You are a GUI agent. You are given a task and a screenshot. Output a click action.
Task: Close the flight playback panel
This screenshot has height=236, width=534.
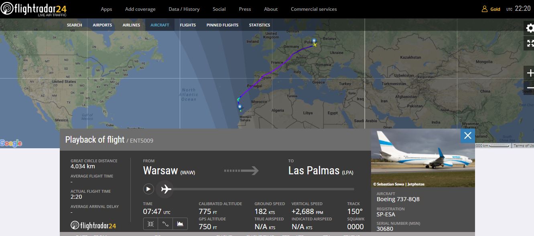(x=468, y=136)
